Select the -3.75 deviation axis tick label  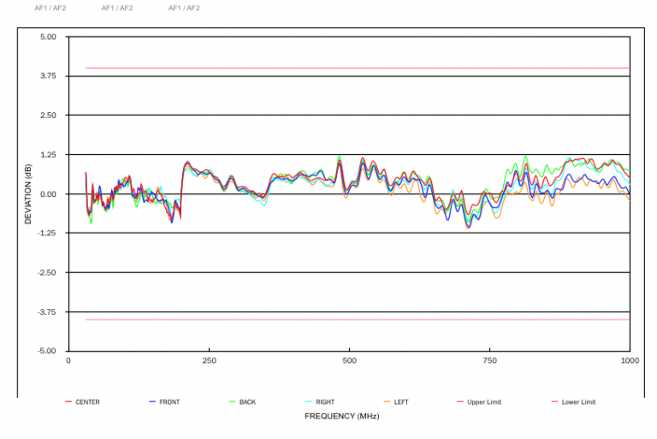click(x=47, y=312)
